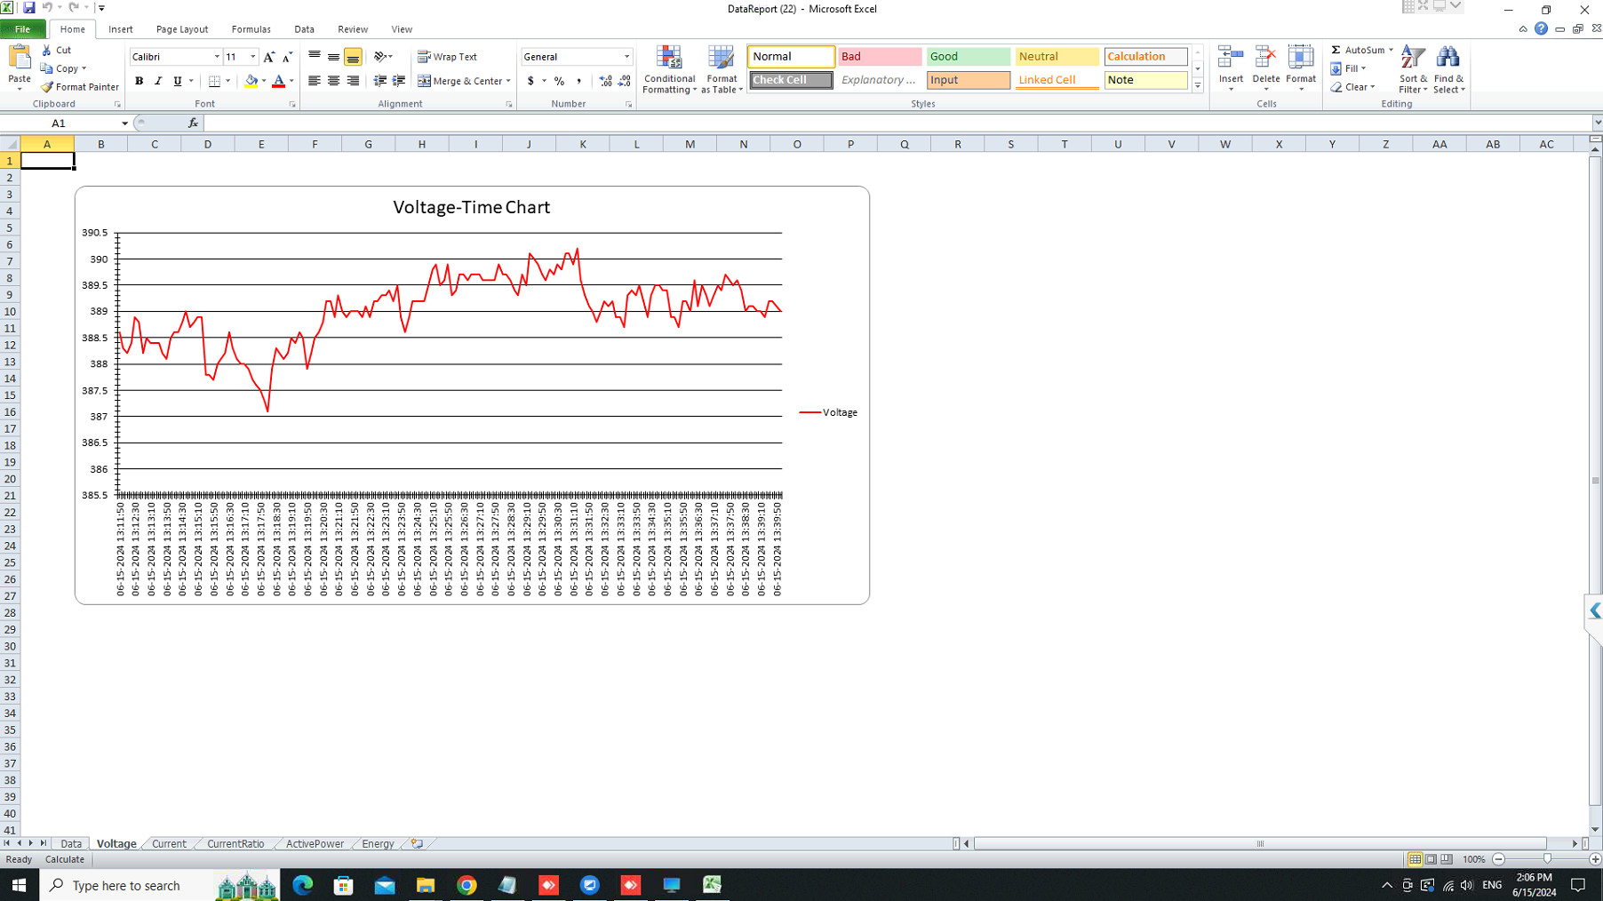
Task: Click the Format Painter brush icon
Action: (x=48, y=87)
